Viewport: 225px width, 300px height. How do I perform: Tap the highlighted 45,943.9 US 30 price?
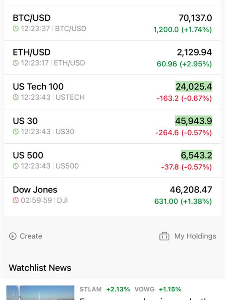pyautogui.click(x=193, y=121)
